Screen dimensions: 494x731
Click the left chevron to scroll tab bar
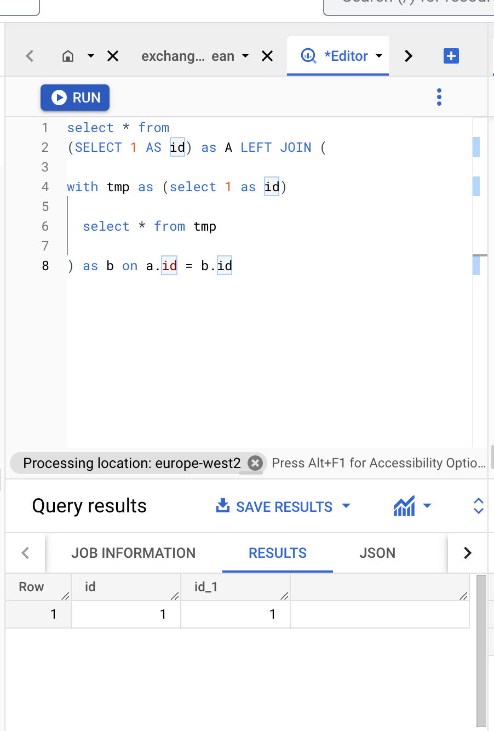tap(29, 56)
